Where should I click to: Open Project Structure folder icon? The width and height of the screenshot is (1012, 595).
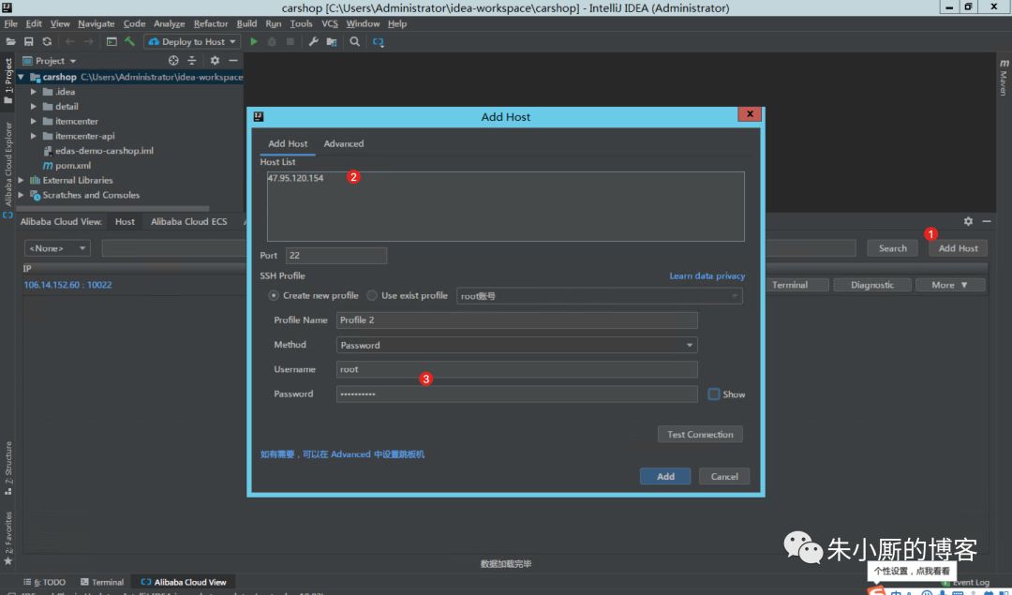click(x=331, y=41)
